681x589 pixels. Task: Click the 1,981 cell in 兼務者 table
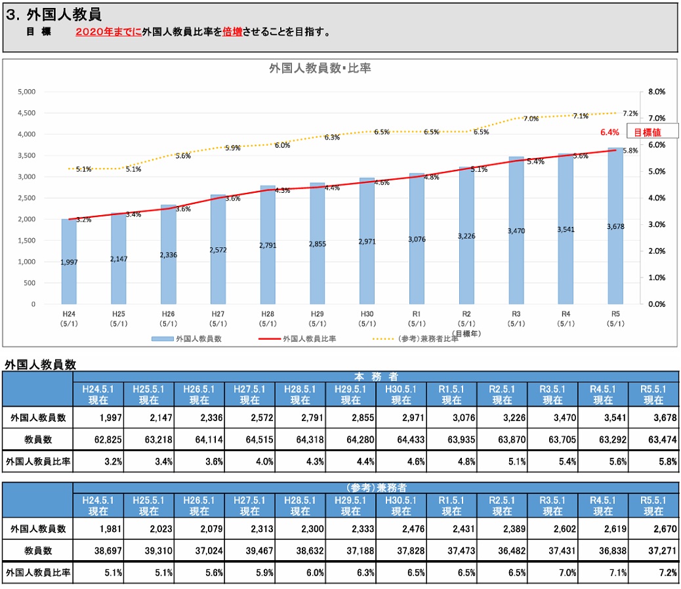pos(98,529)
